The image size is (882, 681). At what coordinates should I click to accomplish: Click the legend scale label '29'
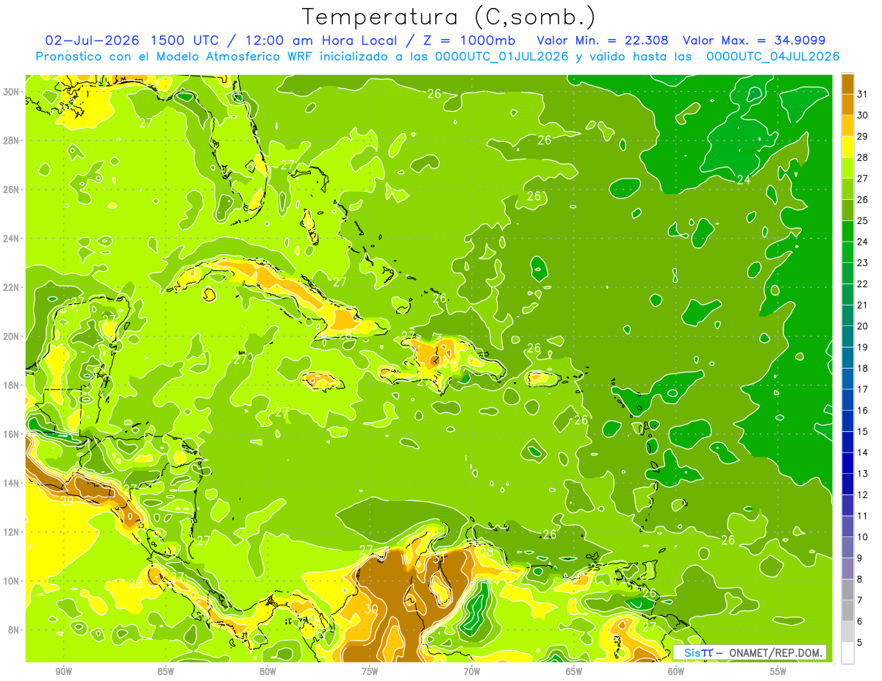pyautogui.click(x=863, y=136)
